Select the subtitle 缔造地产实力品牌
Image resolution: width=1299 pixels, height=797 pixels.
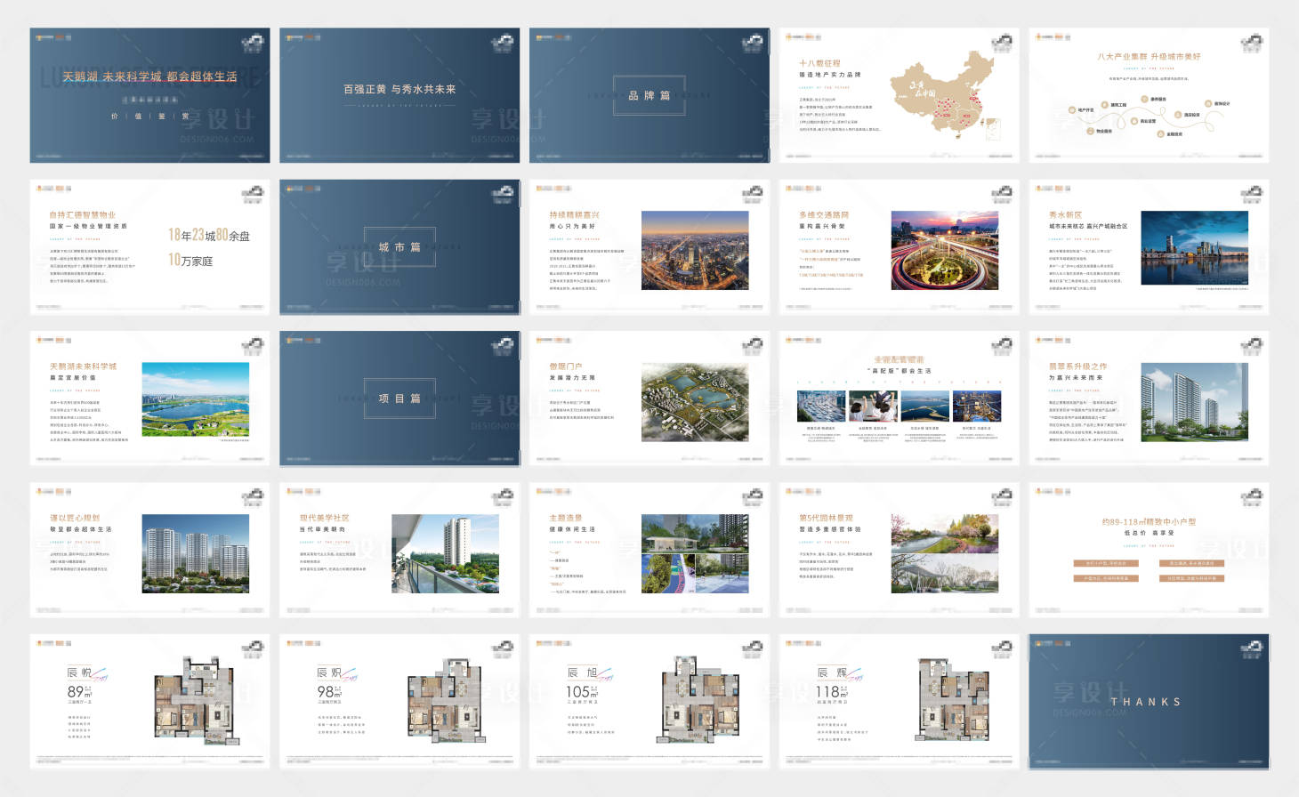[830, 75]
